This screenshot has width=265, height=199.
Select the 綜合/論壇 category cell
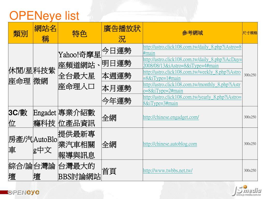pyautogui.click(x=21, y=170)
